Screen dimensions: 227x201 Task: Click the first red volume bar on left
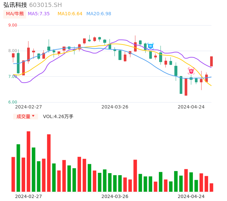tap(13, 174)
